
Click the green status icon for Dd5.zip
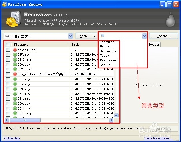point(15,55)
